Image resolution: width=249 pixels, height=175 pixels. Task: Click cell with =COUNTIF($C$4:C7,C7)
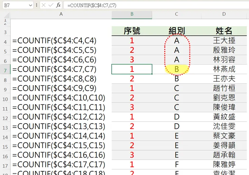pos(61,69)
